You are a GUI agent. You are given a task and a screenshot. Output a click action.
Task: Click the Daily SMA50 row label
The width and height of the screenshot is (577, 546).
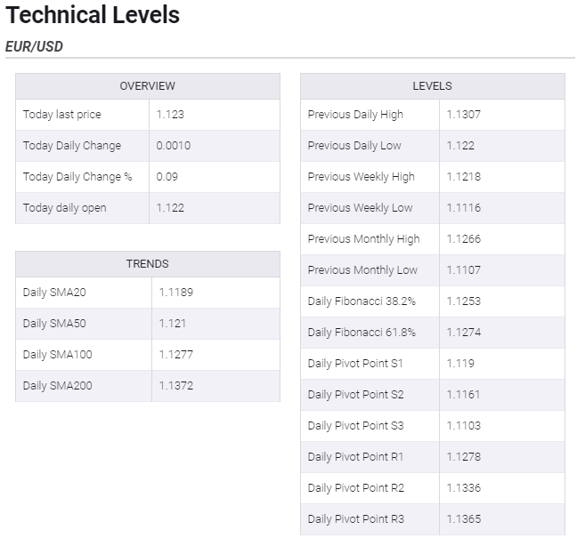(x=54, y=324)
